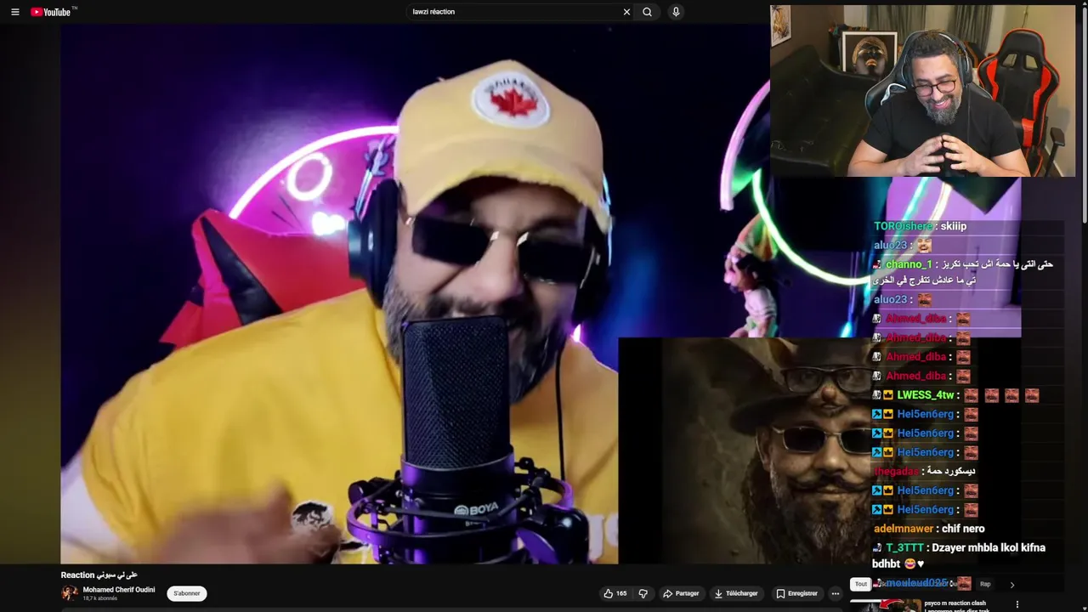Subscribe with S'abonner button

pos(187,593)
